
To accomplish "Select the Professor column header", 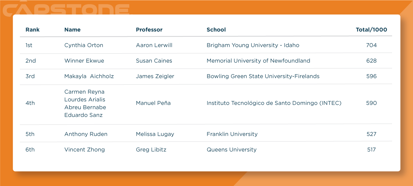I will point(149,30).
